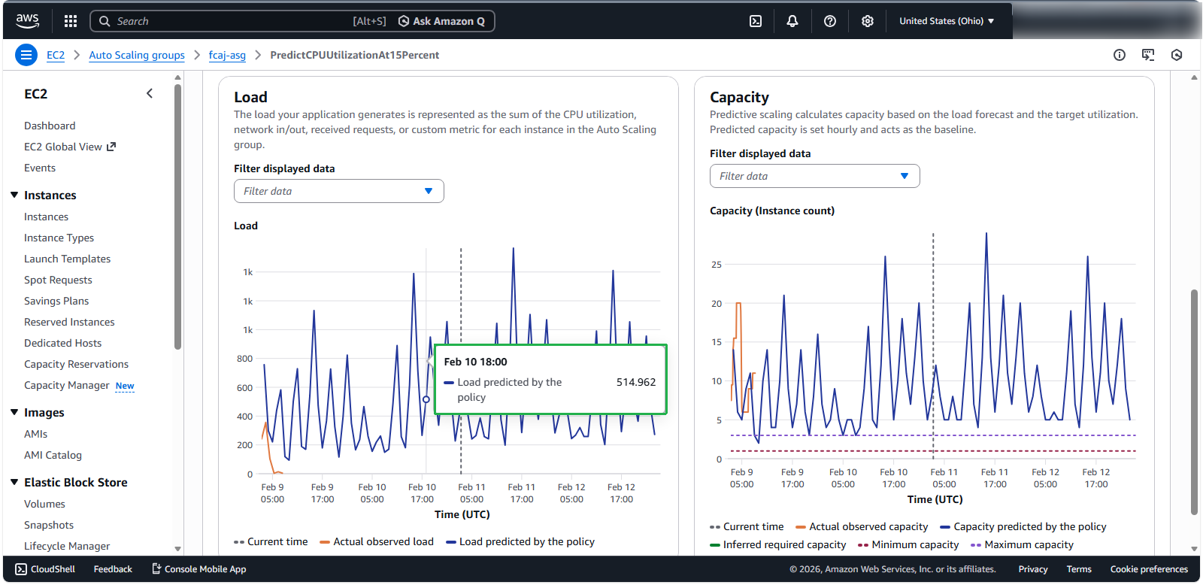The image size is (1203, 585).
Task: Open the info panel icon
Action: point(1120,55)
